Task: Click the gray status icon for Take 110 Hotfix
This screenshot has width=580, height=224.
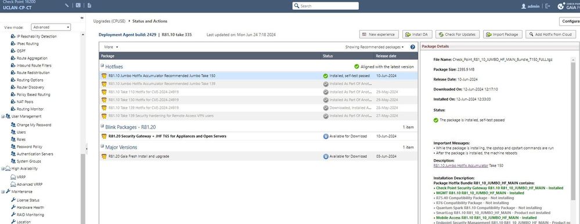Action: (x=326, y=92)
